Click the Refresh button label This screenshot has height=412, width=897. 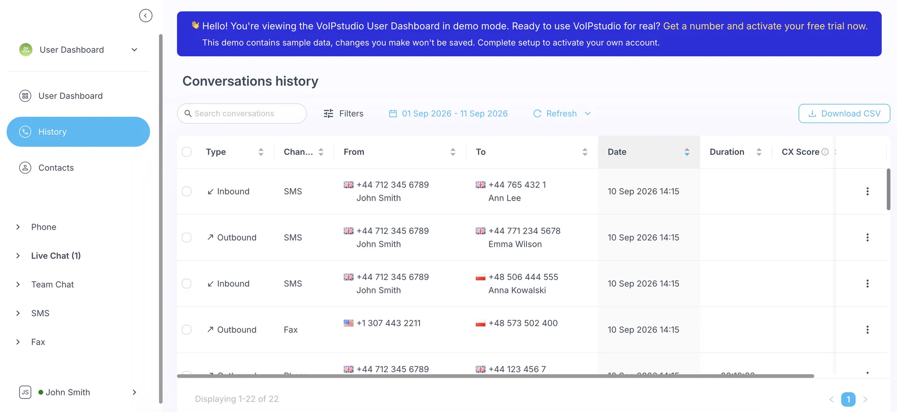coord(561,113)
